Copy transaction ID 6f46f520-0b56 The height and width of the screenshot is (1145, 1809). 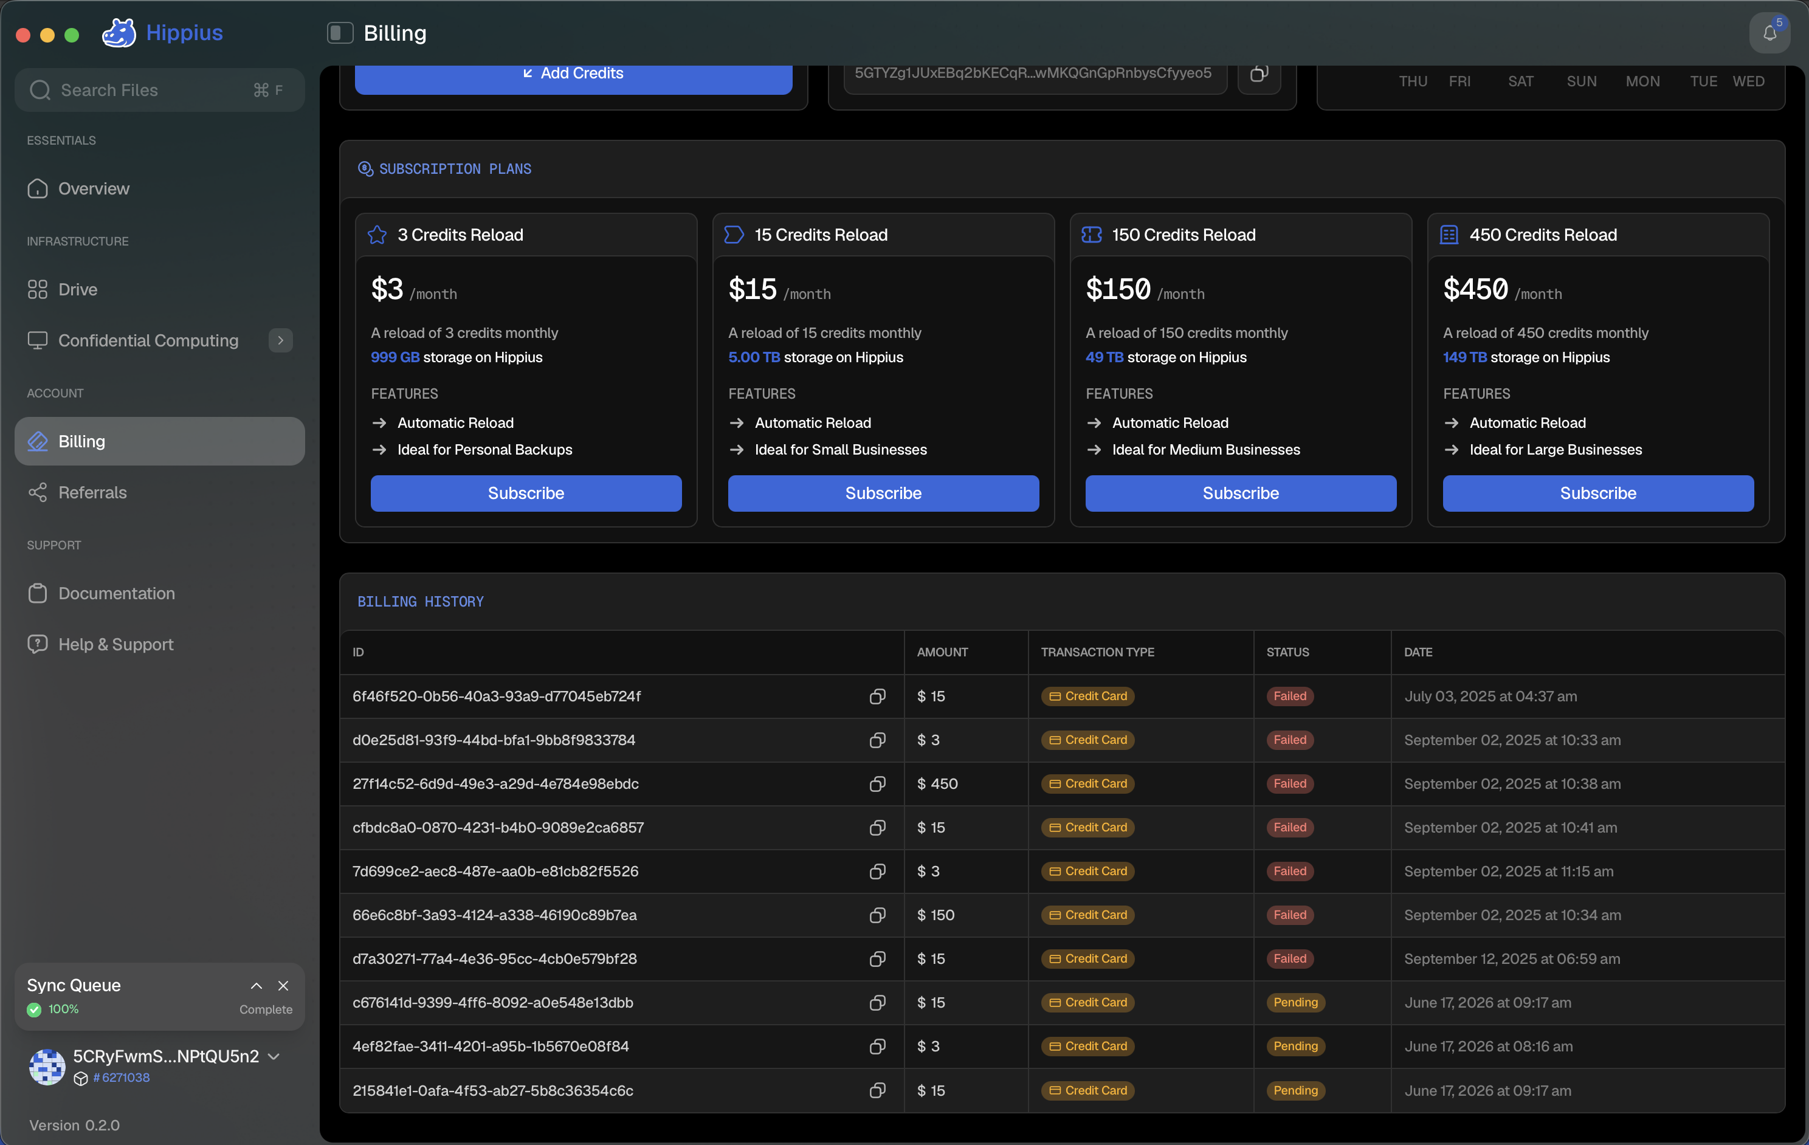(877, 696)
